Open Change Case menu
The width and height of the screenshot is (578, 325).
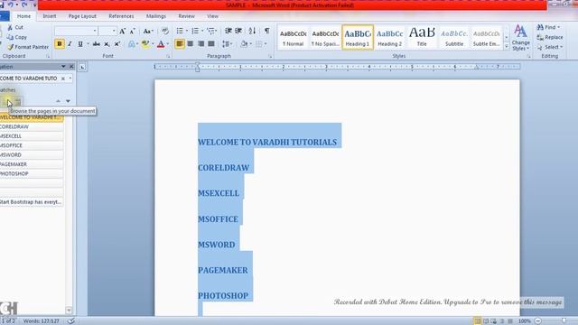pos(148,31)
